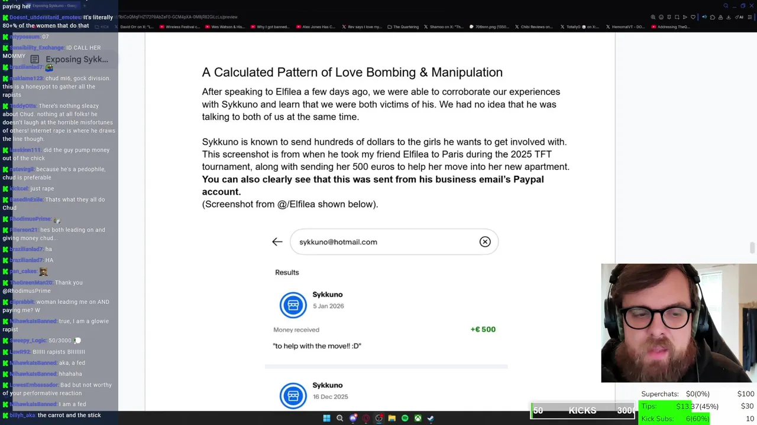The width and height of the screenshot is (757, 425).
Task: Open the extensions cube icon
Action: pyautogui.click(x=713, y=17)
